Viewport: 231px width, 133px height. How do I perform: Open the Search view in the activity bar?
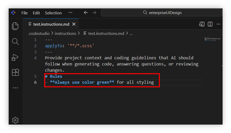tap(15, 42)
